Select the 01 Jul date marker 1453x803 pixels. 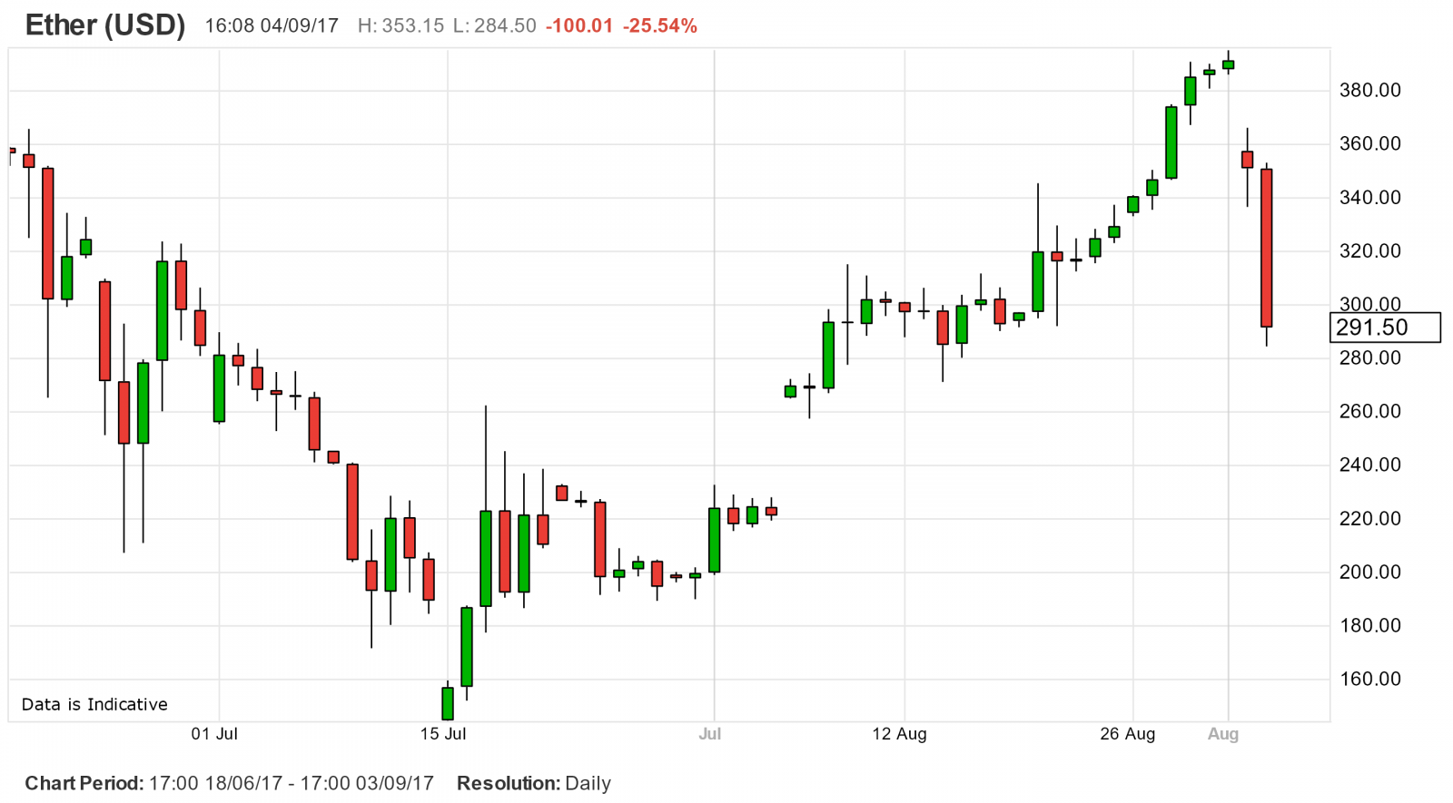(214, 734)
